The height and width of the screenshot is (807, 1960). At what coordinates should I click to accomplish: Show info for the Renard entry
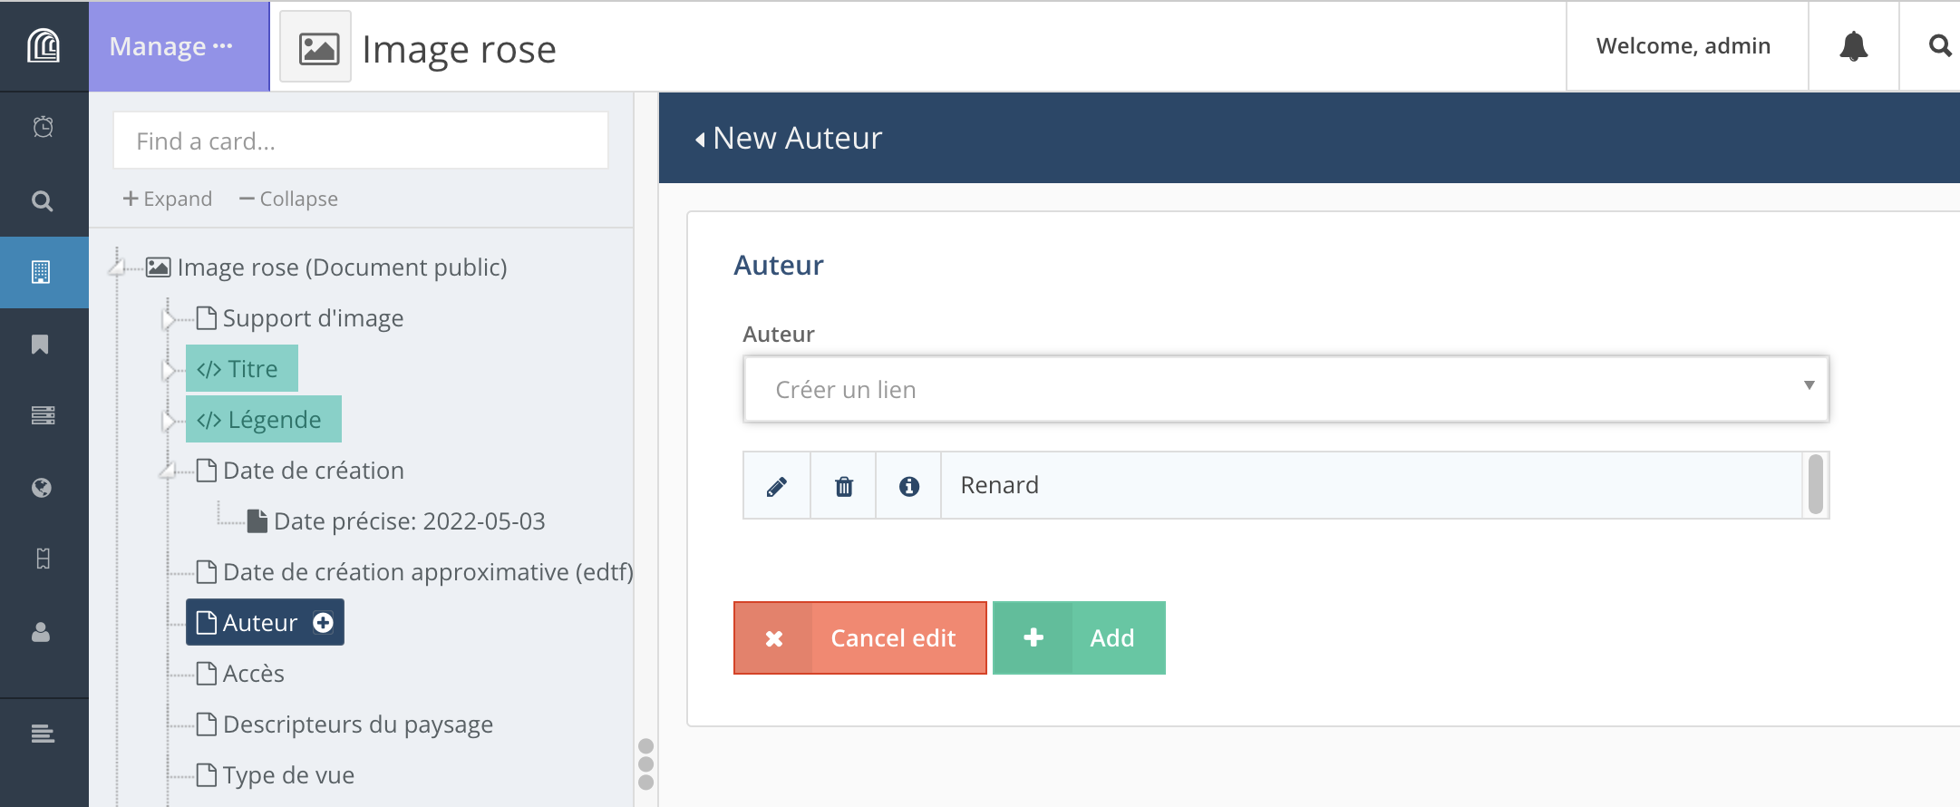pos(908,486)
